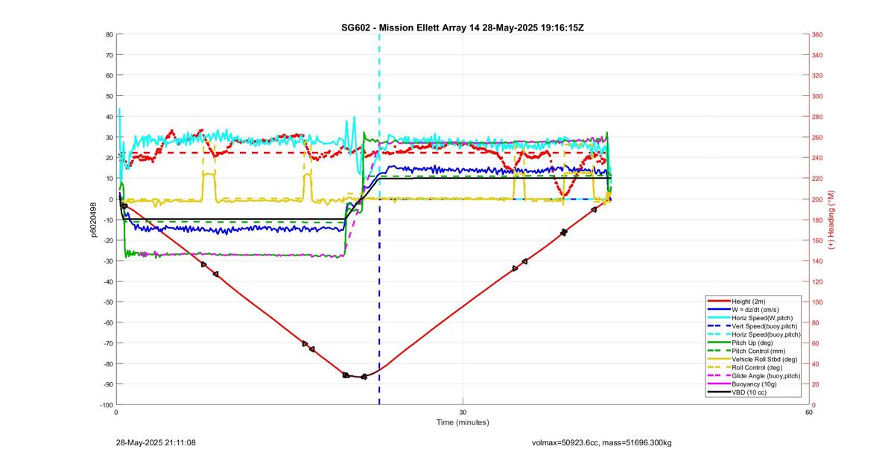Click the deepest triangle marker on height curve
894x455 pixels.
364,377
